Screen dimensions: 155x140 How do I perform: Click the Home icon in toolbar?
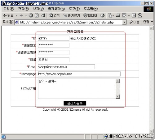coord(43,15)
